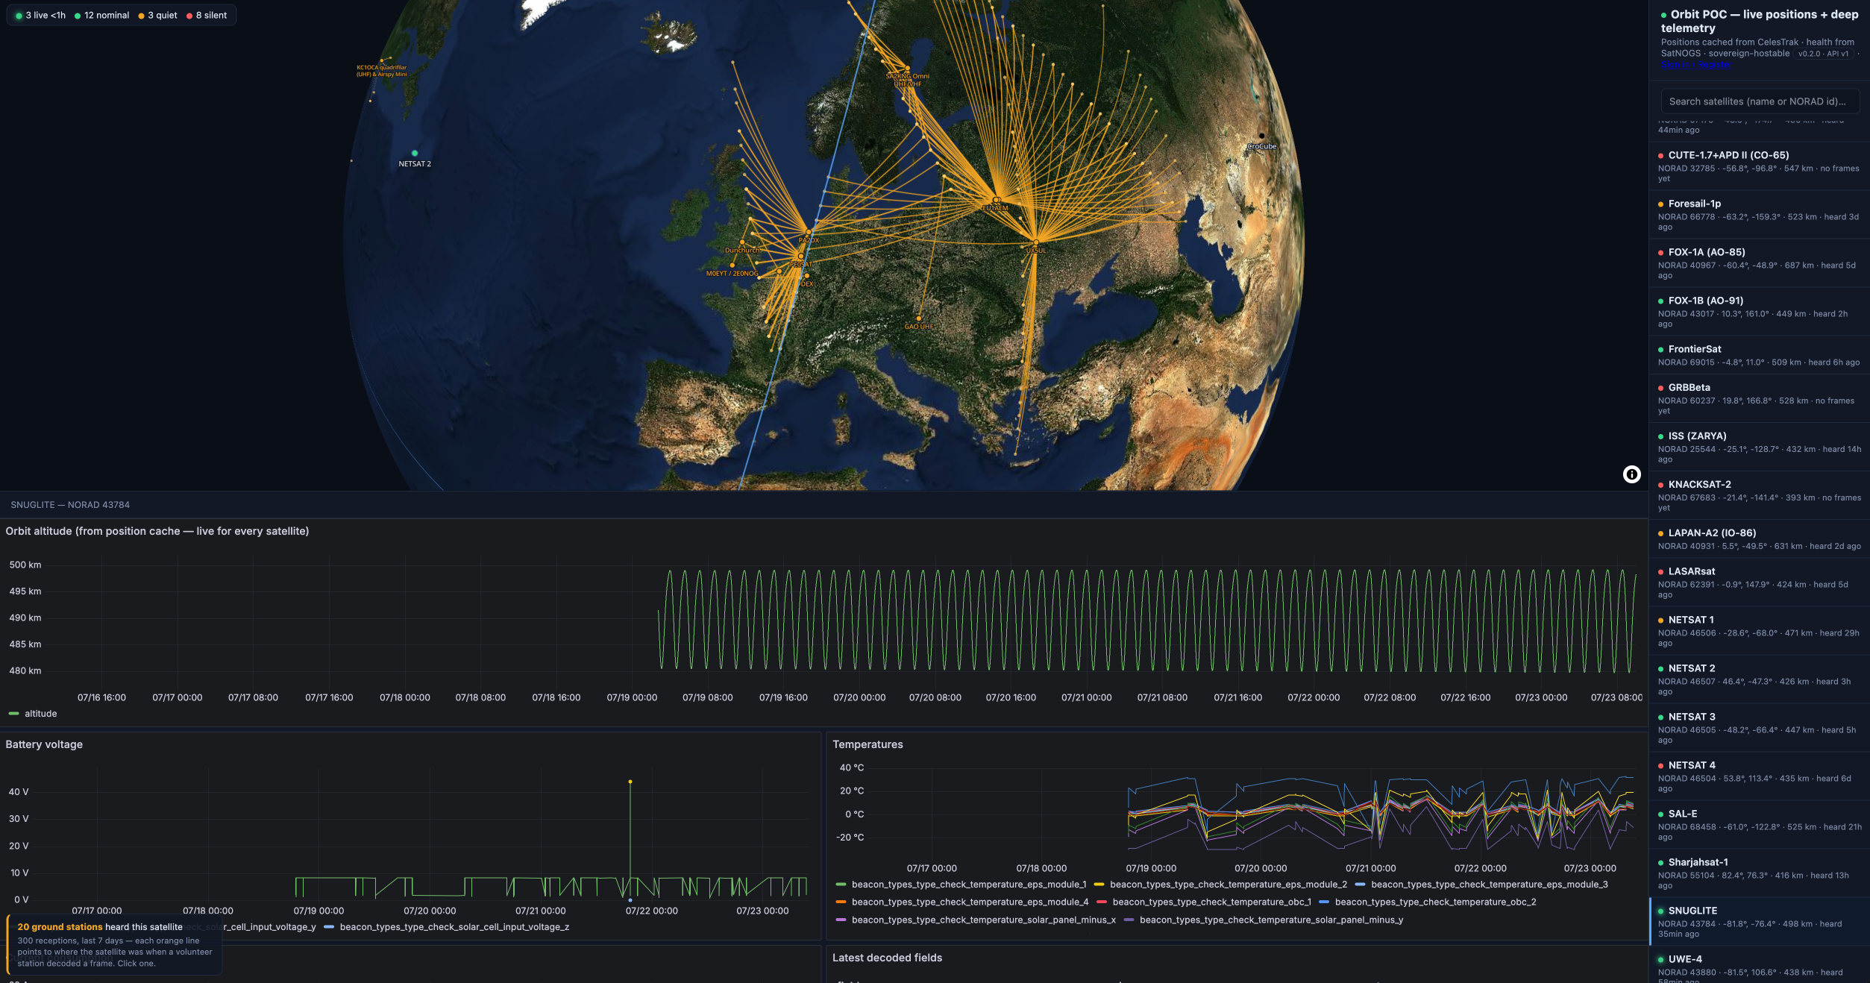Select LAPAN-A2 (IO-86) in satellite list

[x=1759, y=539]
